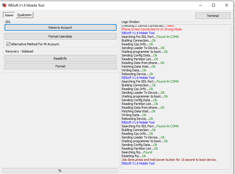
Task: Click the 'EDL' group label
Action: [8, 22]
